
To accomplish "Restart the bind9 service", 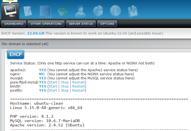I will [x=79, y=86].
